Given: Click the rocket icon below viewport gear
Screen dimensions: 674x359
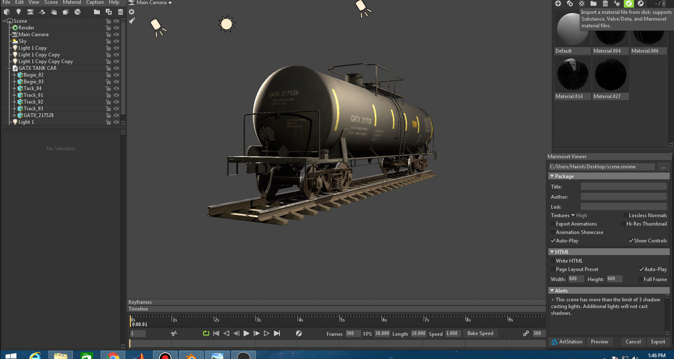Looking at the screenshot, I should [132, 20].
